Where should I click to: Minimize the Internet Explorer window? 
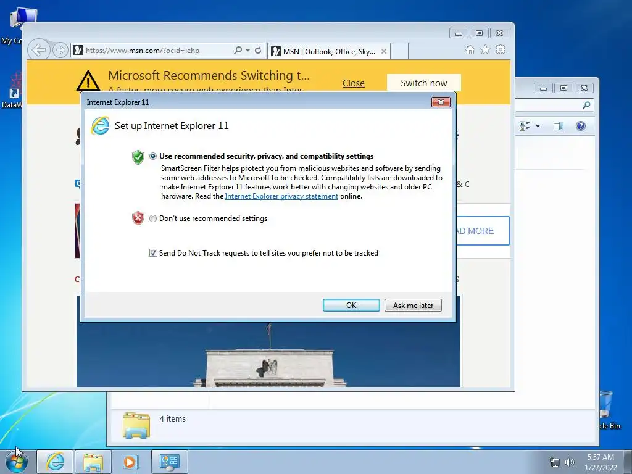coord(459,33)
